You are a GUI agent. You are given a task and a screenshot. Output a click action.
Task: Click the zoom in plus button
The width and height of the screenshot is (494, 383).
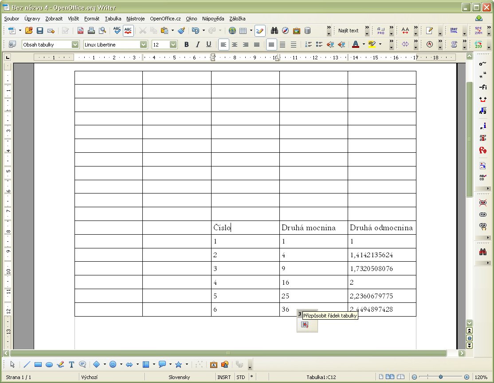click(x=467, y=377)
